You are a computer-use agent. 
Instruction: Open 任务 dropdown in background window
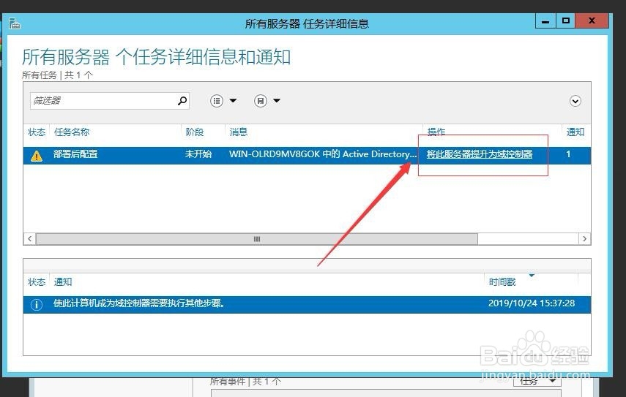pos(537,381)
